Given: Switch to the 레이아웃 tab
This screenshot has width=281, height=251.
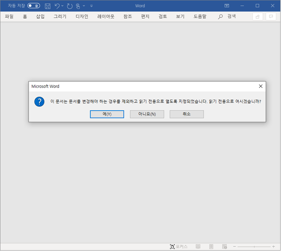Looking at the screenshot, I should (x=106, y=17).
